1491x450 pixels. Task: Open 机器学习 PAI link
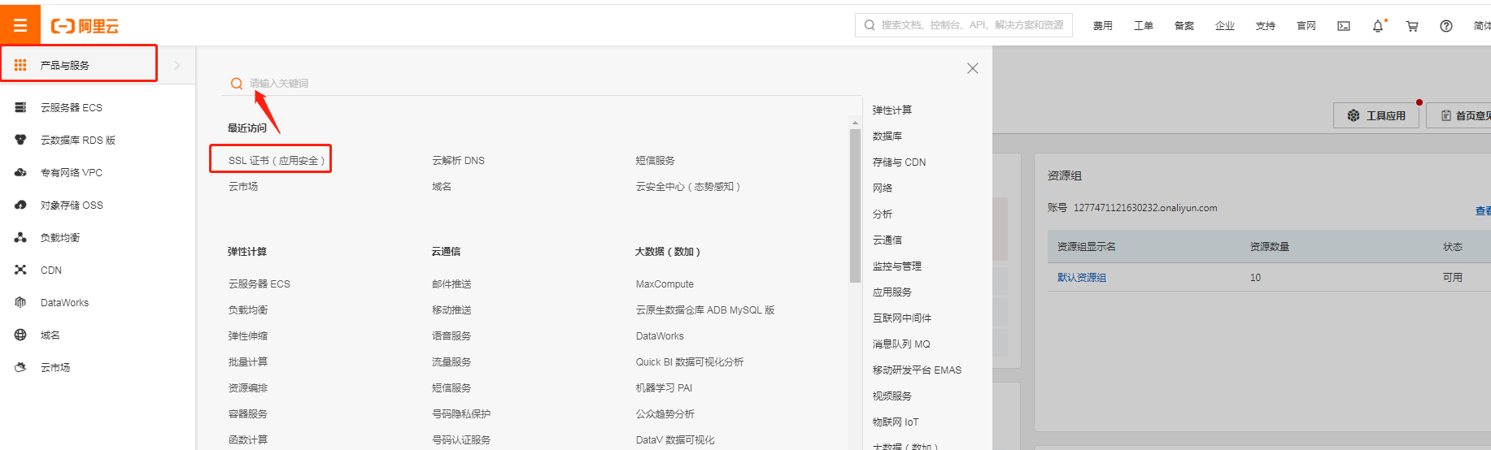click(664, 388)
